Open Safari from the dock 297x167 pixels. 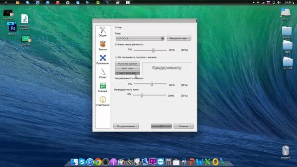coord(90,162)
